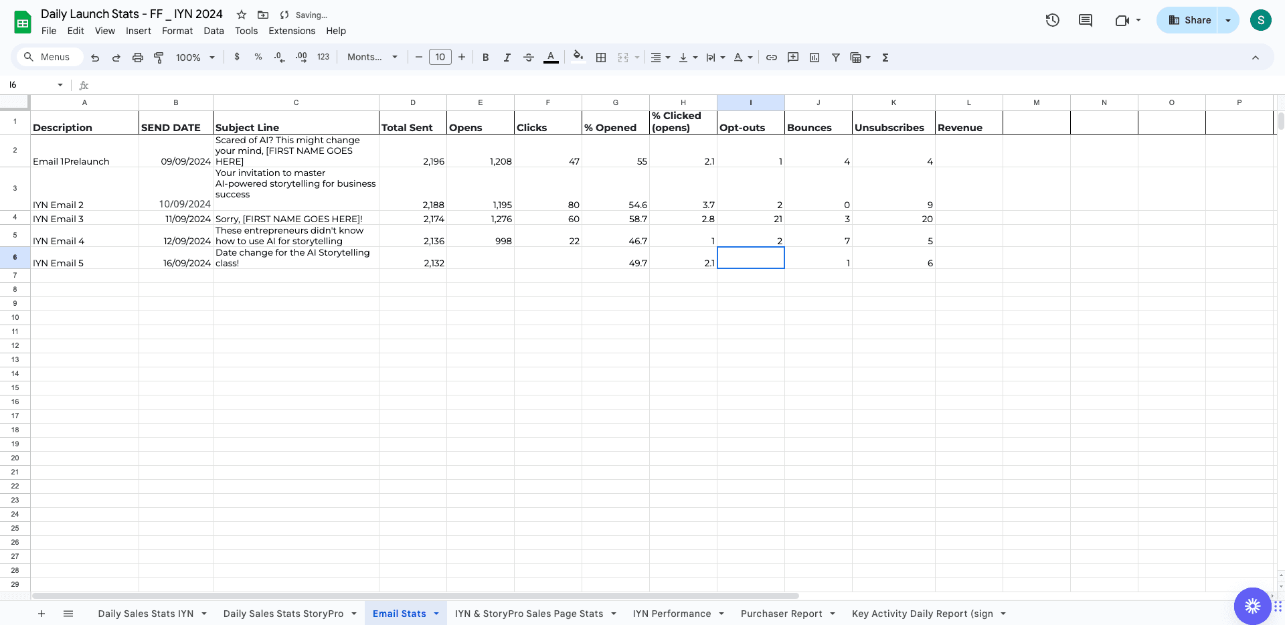The height and width of the screenshot is (625, 1285).
Task: Open text rotation dropdown
Action: pos(743,58)
